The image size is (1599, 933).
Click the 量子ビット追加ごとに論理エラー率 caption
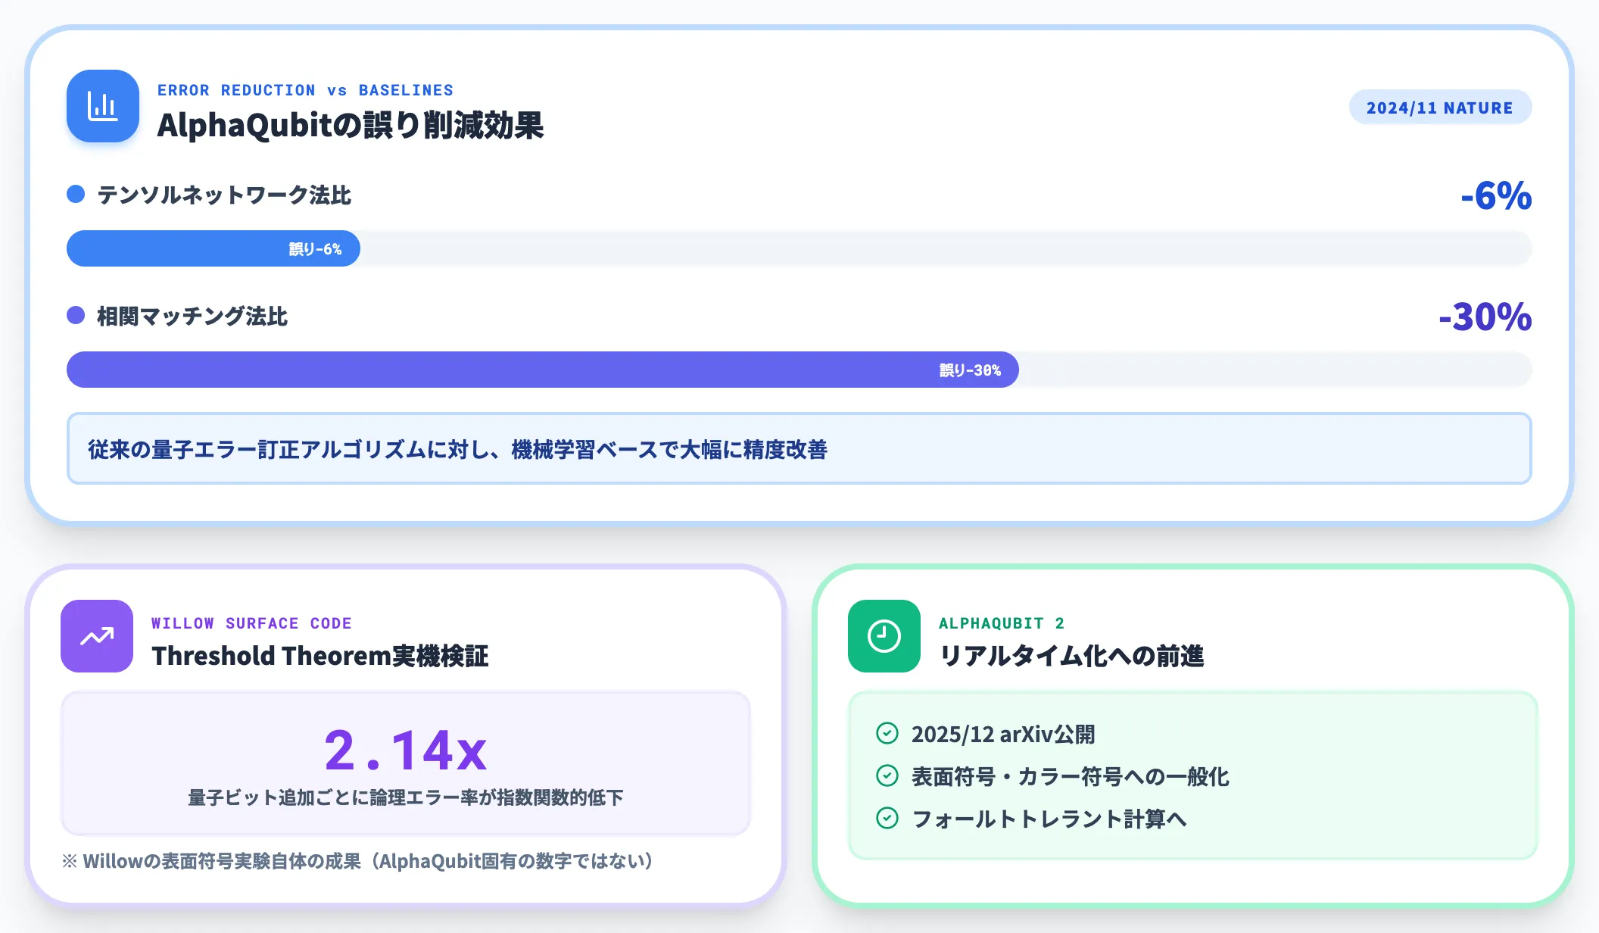[x=406, y=797]
